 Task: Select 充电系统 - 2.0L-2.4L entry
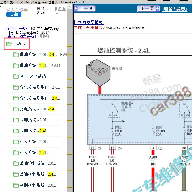pos(38,109)
